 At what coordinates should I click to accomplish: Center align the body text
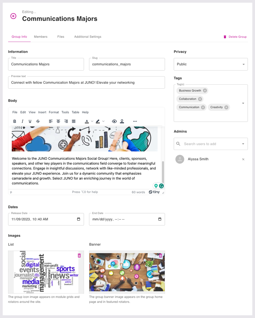[x=58, y=121]
